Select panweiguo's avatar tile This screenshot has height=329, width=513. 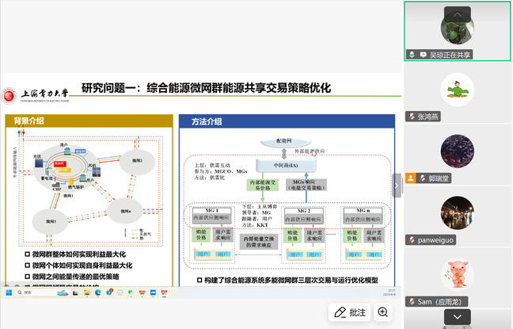point(457,212)
